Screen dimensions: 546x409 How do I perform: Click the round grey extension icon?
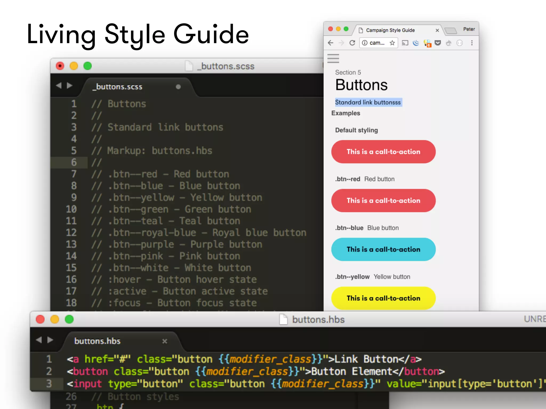point(460,43)
